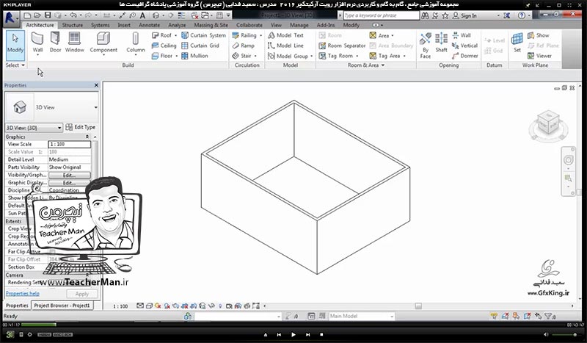The height and width of the screenshot is (343, 587).
Task: Select the Mullion tool
Action: (x=194, y=56)
